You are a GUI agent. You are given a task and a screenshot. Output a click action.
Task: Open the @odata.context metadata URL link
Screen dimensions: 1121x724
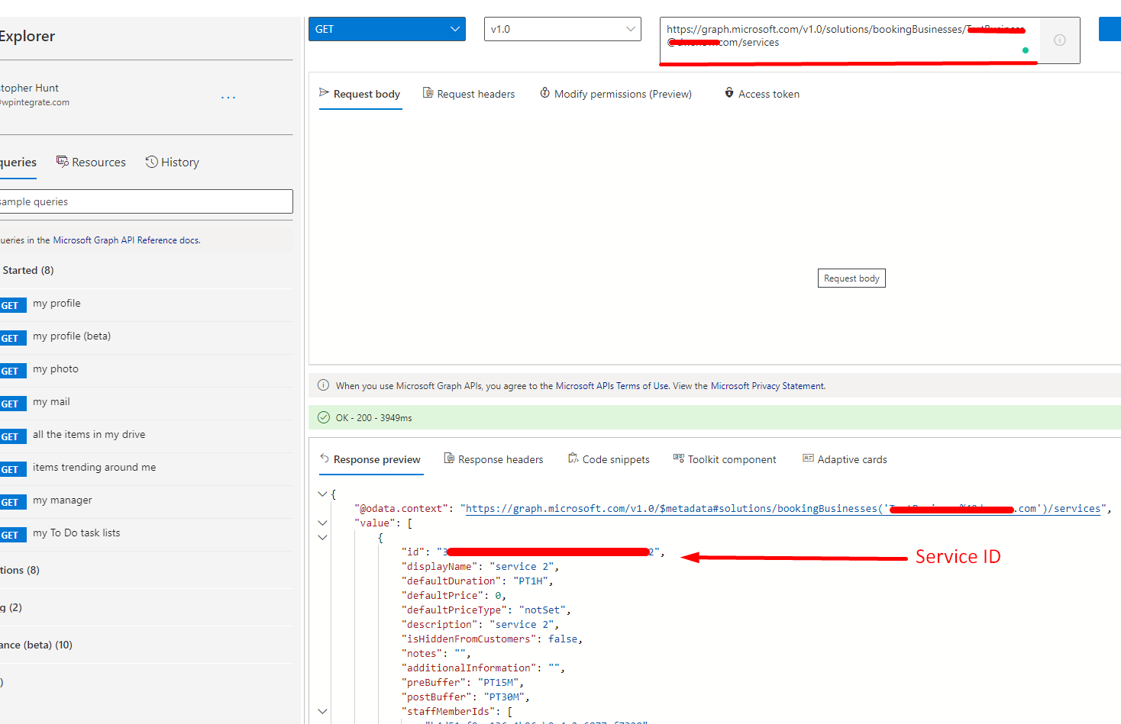[783, 509]
